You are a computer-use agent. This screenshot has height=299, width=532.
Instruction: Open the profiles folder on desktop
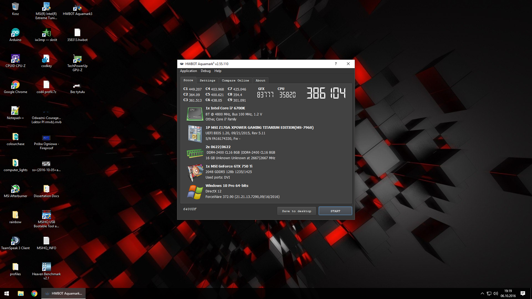pos(16,269)
